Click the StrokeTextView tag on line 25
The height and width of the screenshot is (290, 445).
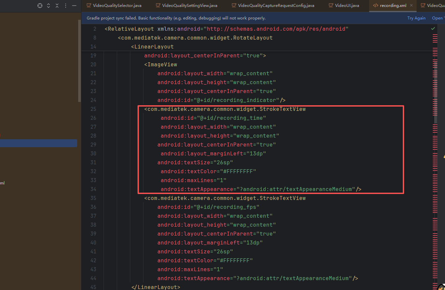click(x=225, y=109)
